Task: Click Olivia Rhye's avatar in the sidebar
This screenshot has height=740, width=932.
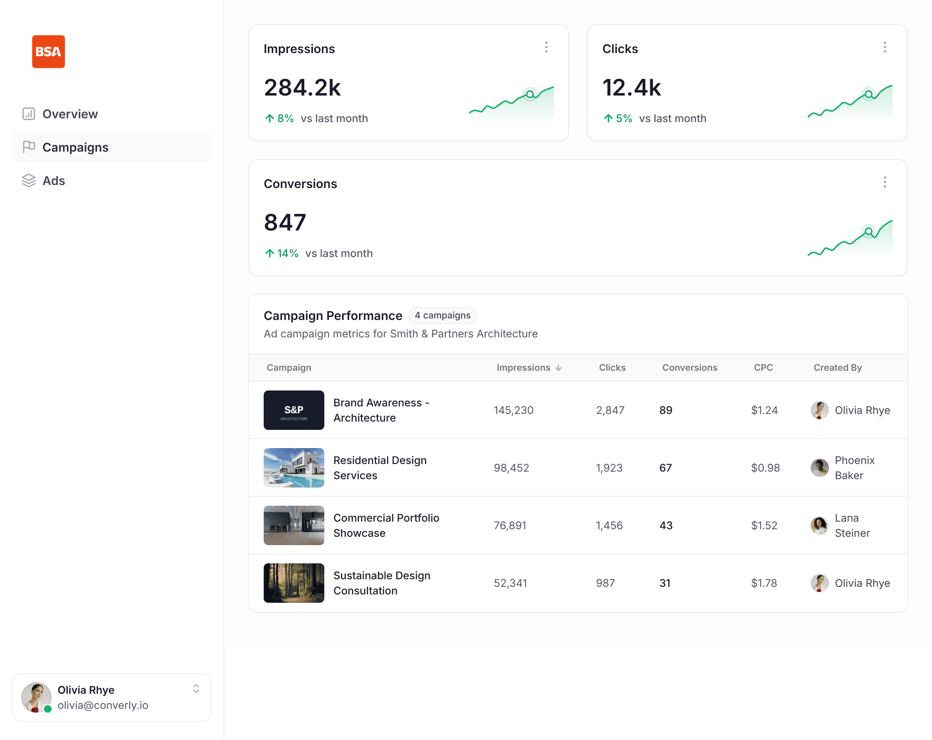Action: click(36, 697)
